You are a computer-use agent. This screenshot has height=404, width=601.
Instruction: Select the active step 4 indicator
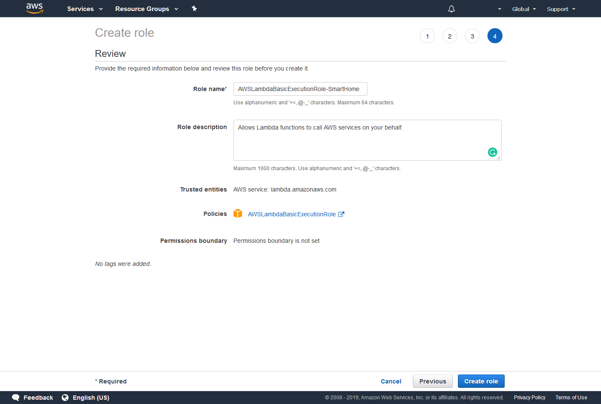click(495, 36)
